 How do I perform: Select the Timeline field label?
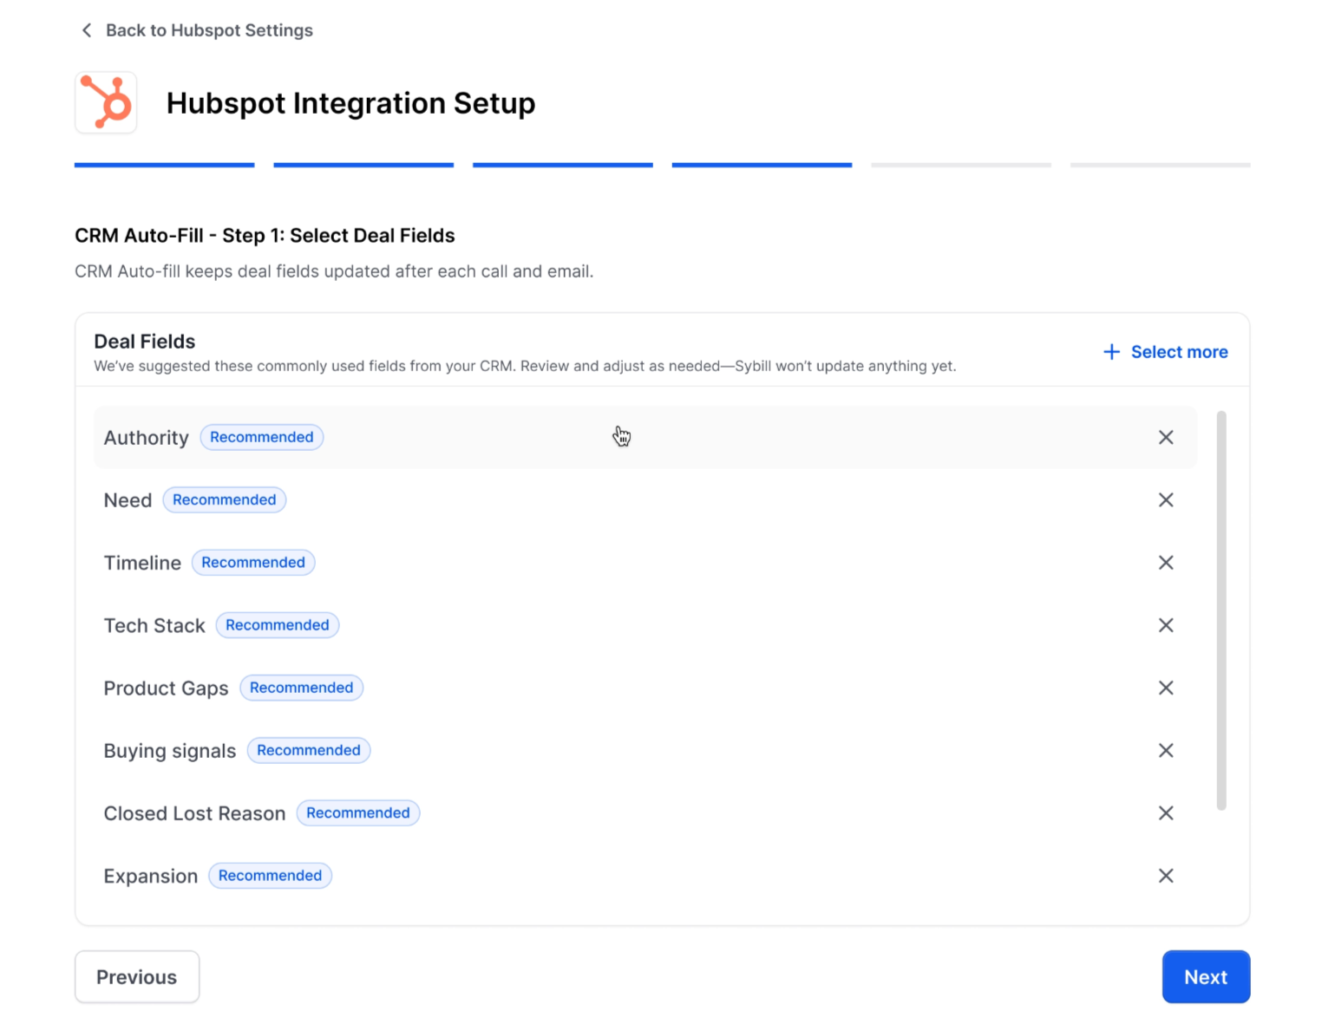[x=142, y=563]
